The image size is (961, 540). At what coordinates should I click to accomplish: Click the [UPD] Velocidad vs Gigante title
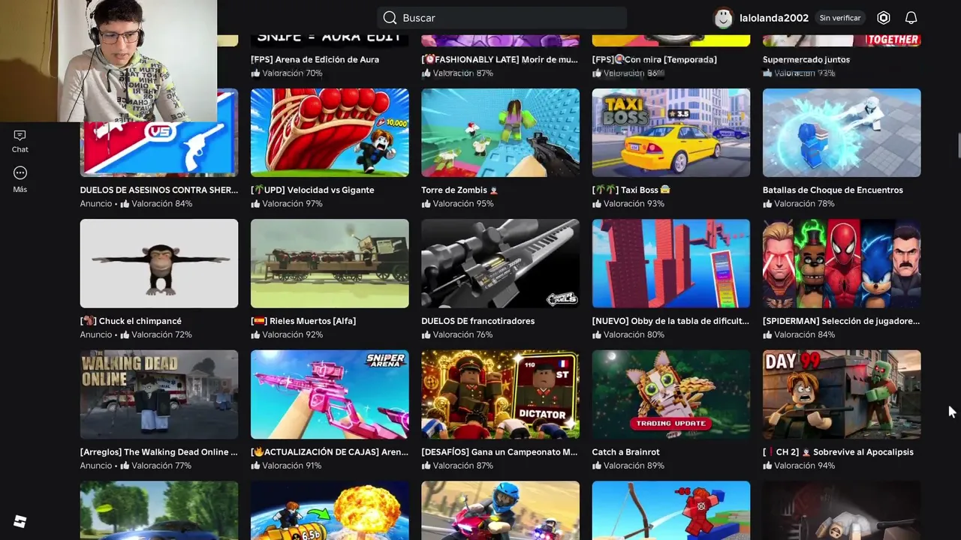[312, 190]
